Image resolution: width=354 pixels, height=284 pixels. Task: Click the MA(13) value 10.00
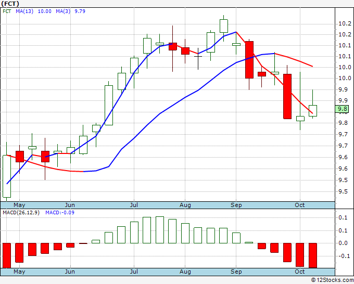(44, 11)
